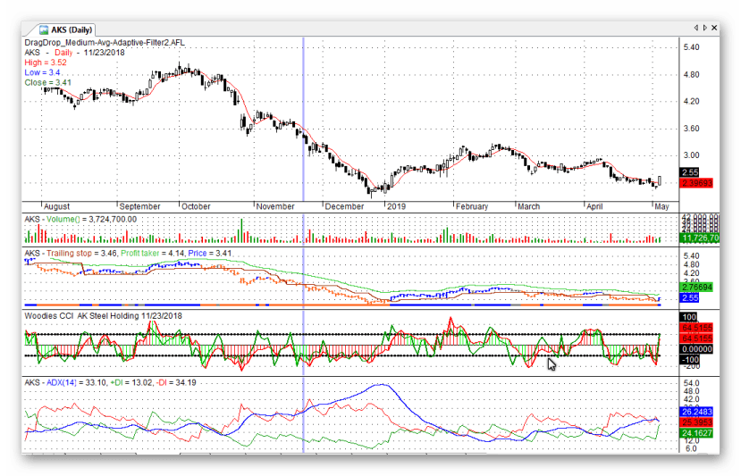Screen dimensions: 741x476
Task: Click the red 'Daily' interval label
Action: 63,53
